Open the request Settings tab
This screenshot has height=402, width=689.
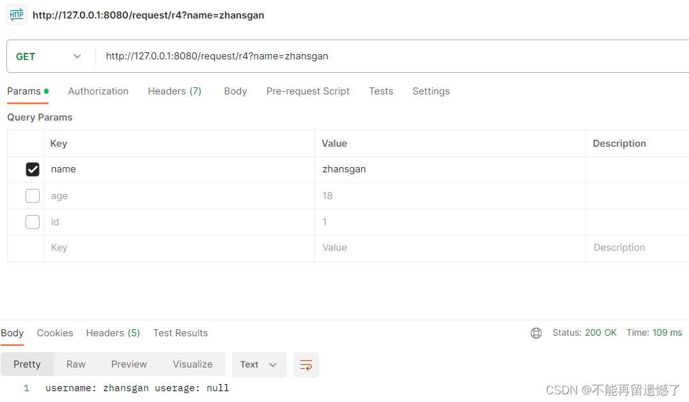[431, 91]
